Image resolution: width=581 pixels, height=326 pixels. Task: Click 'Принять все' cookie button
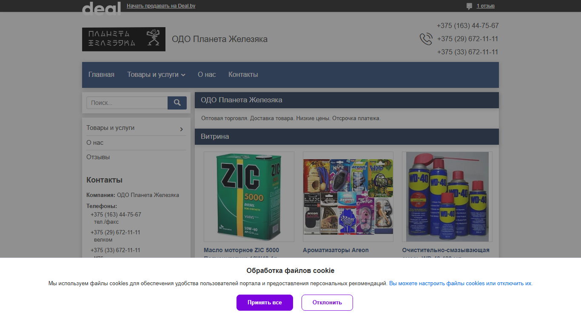pos(265,303)
